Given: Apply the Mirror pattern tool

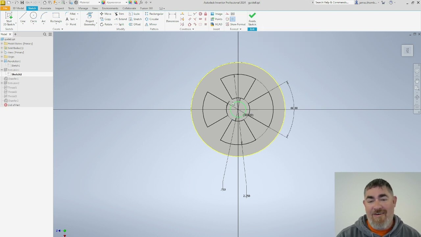Looking at the screenshot, I should [x=151, y=24].
